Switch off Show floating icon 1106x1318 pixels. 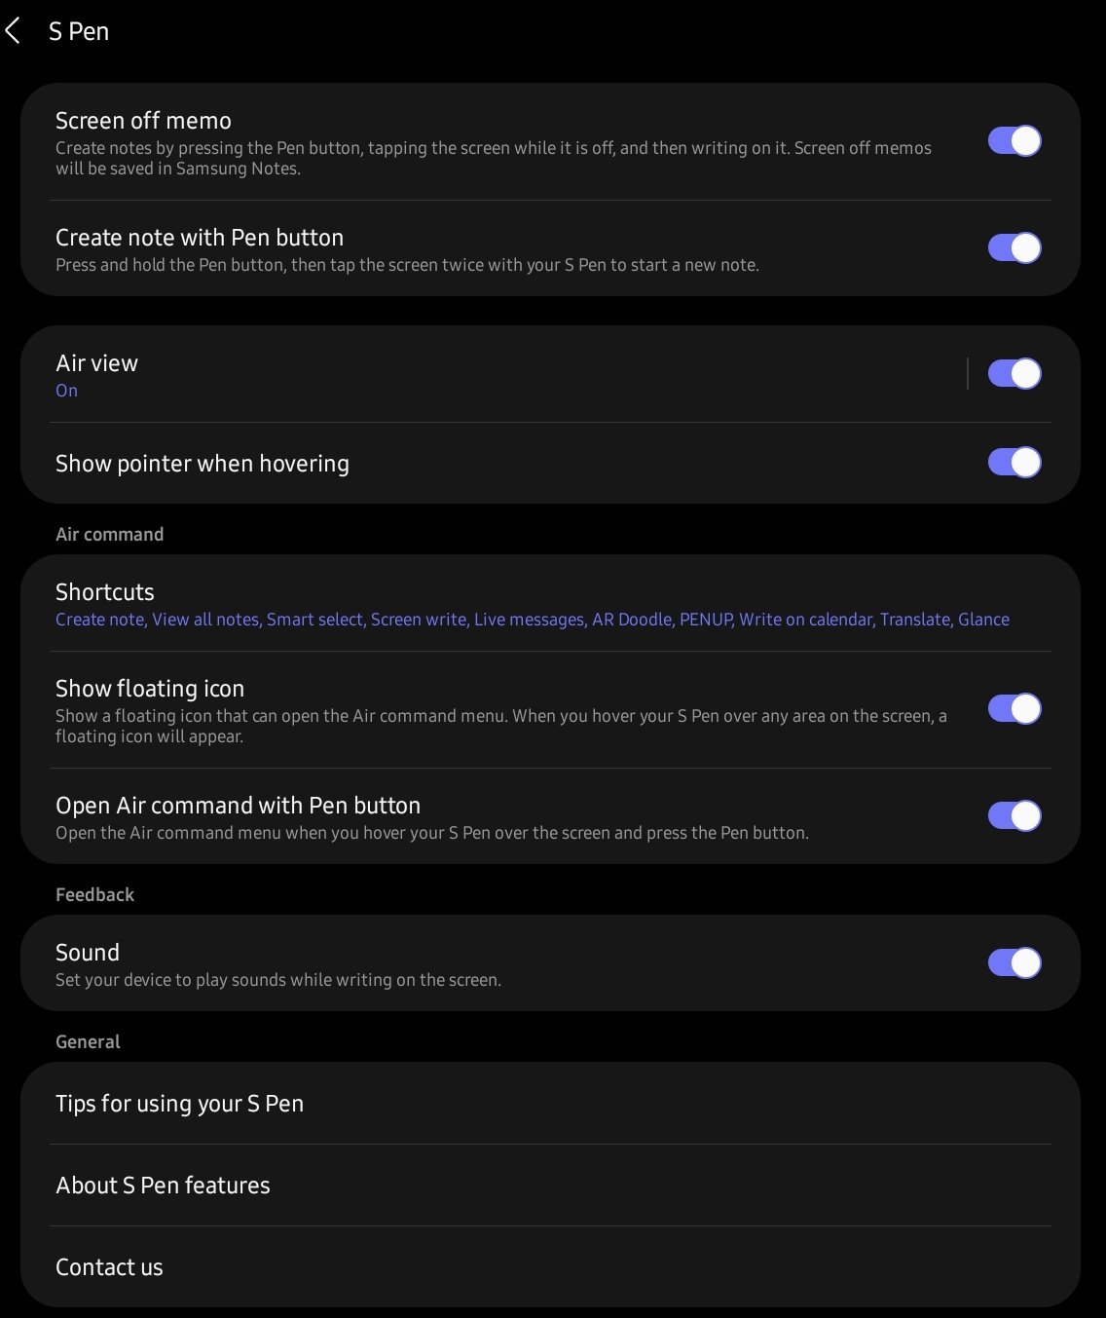[x=1014, y=709]
